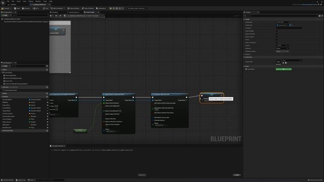The height and width of the screenshot is (182, 324).
Task: Toggle the Private checkbox
Action: pyautogui.click(x=277, y=39)
